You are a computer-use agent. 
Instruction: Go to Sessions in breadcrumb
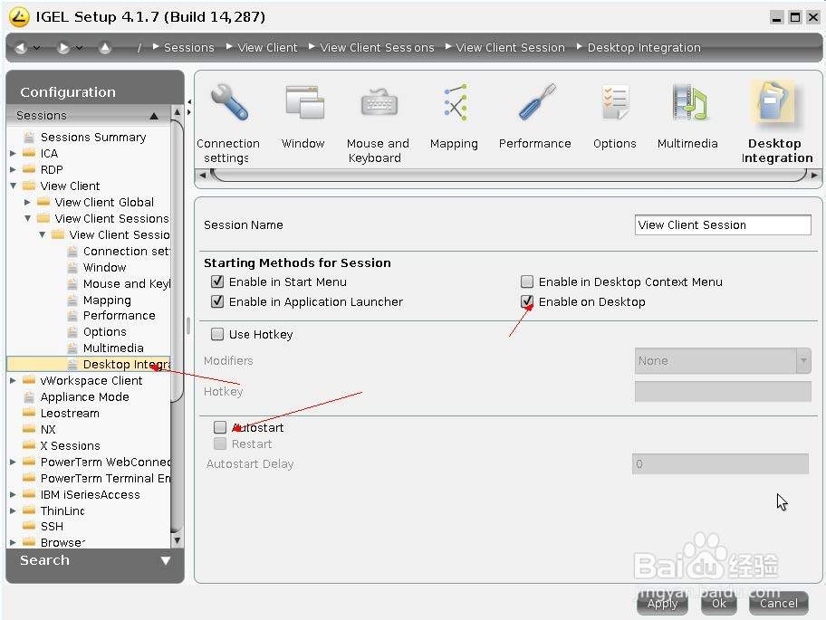[189, 47]
